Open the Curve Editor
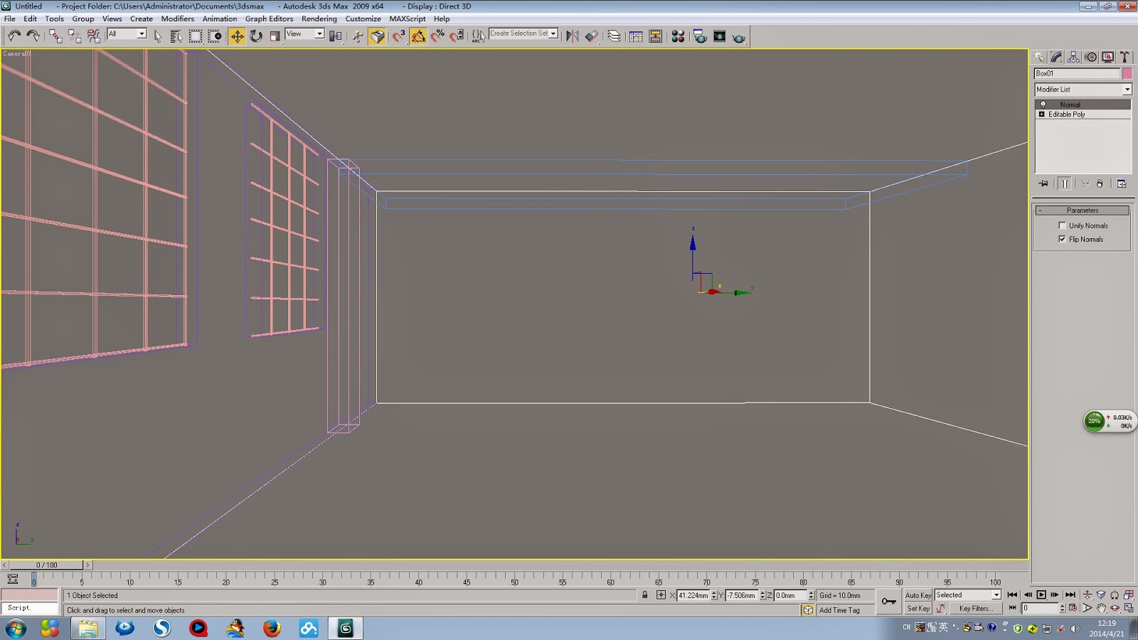Image resolution: width=1138 pixels, height=640 pixels. coord(636,36)
